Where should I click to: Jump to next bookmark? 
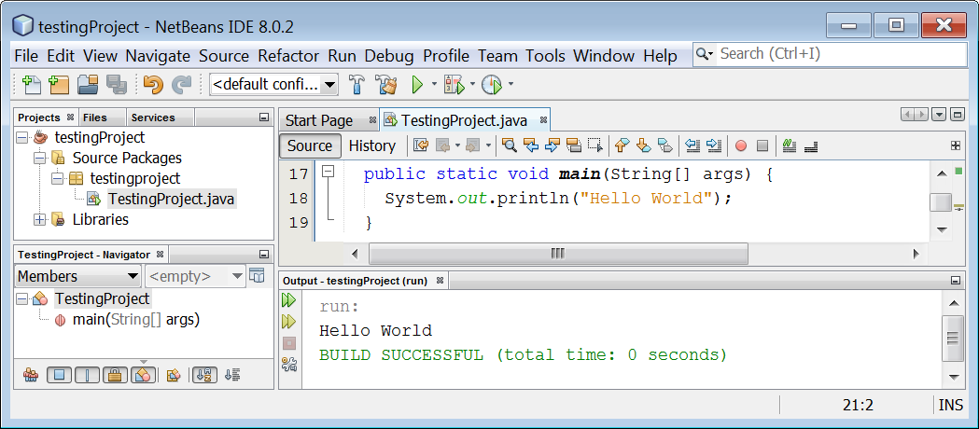tap(644, 145)
